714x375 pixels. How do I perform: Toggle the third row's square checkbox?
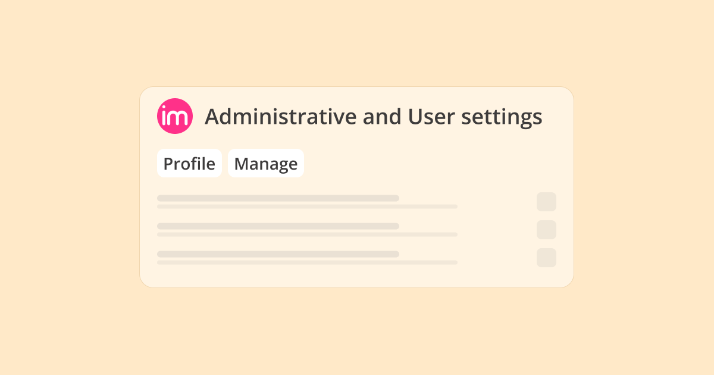[x=546, y=258]
